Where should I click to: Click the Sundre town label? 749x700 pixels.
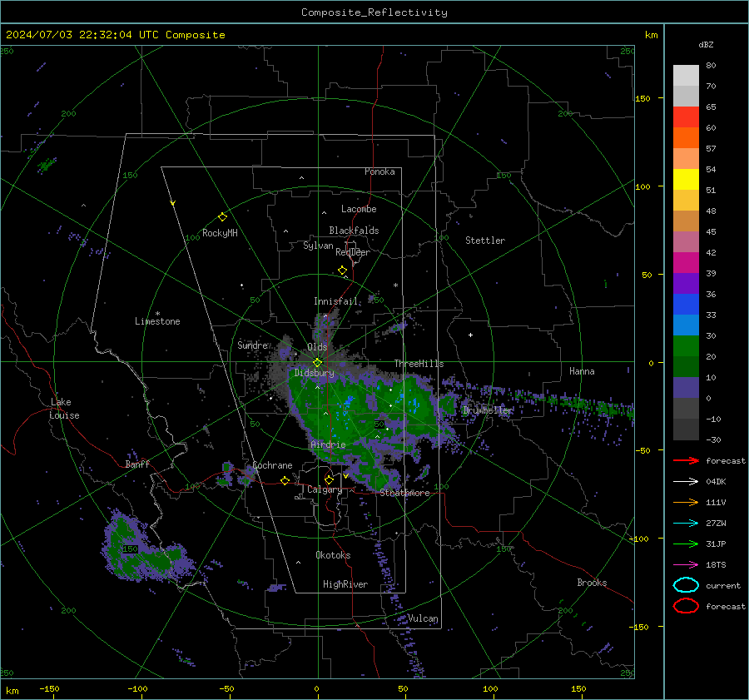tap(253, 345)
